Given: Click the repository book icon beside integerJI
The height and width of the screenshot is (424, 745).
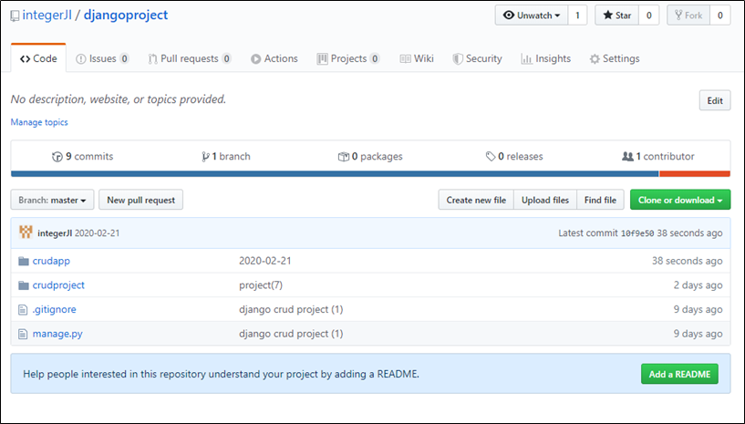Looking at the screenshot, I should click(15, 16).
